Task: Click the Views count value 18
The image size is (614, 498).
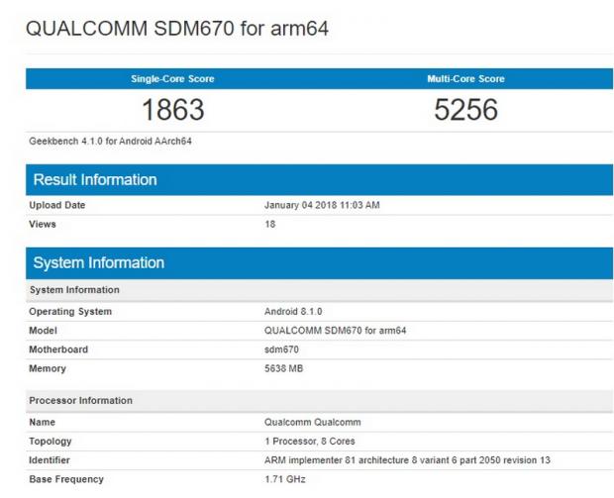Action: (x=270, y=224)
